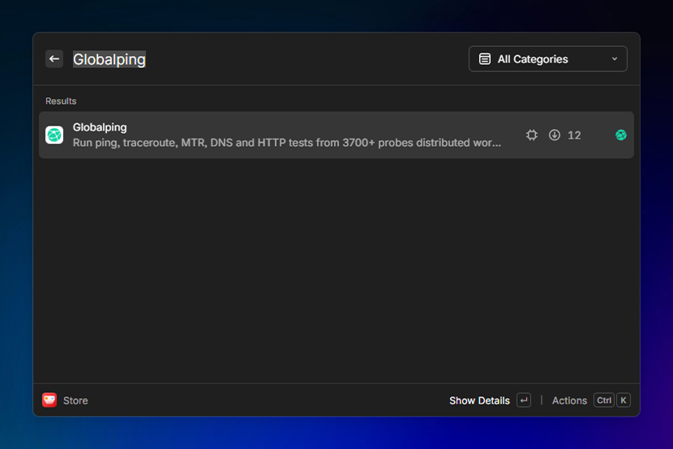Click the categories list icon
Viewport: 673px width, 449px height.
(485, 58)
